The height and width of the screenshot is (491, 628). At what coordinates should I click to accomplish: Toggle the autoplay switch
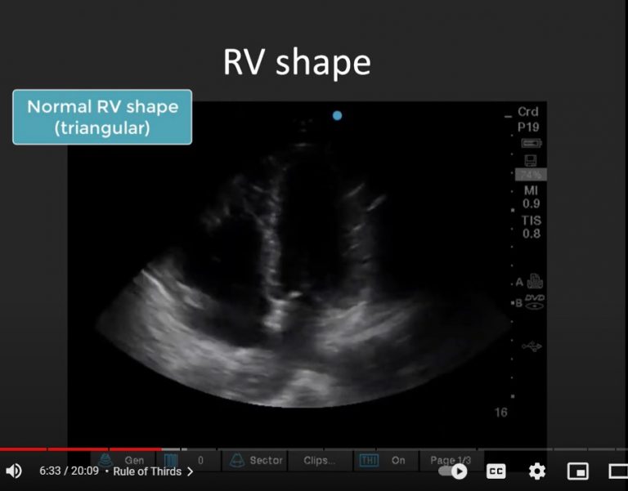tap(453, 471)
